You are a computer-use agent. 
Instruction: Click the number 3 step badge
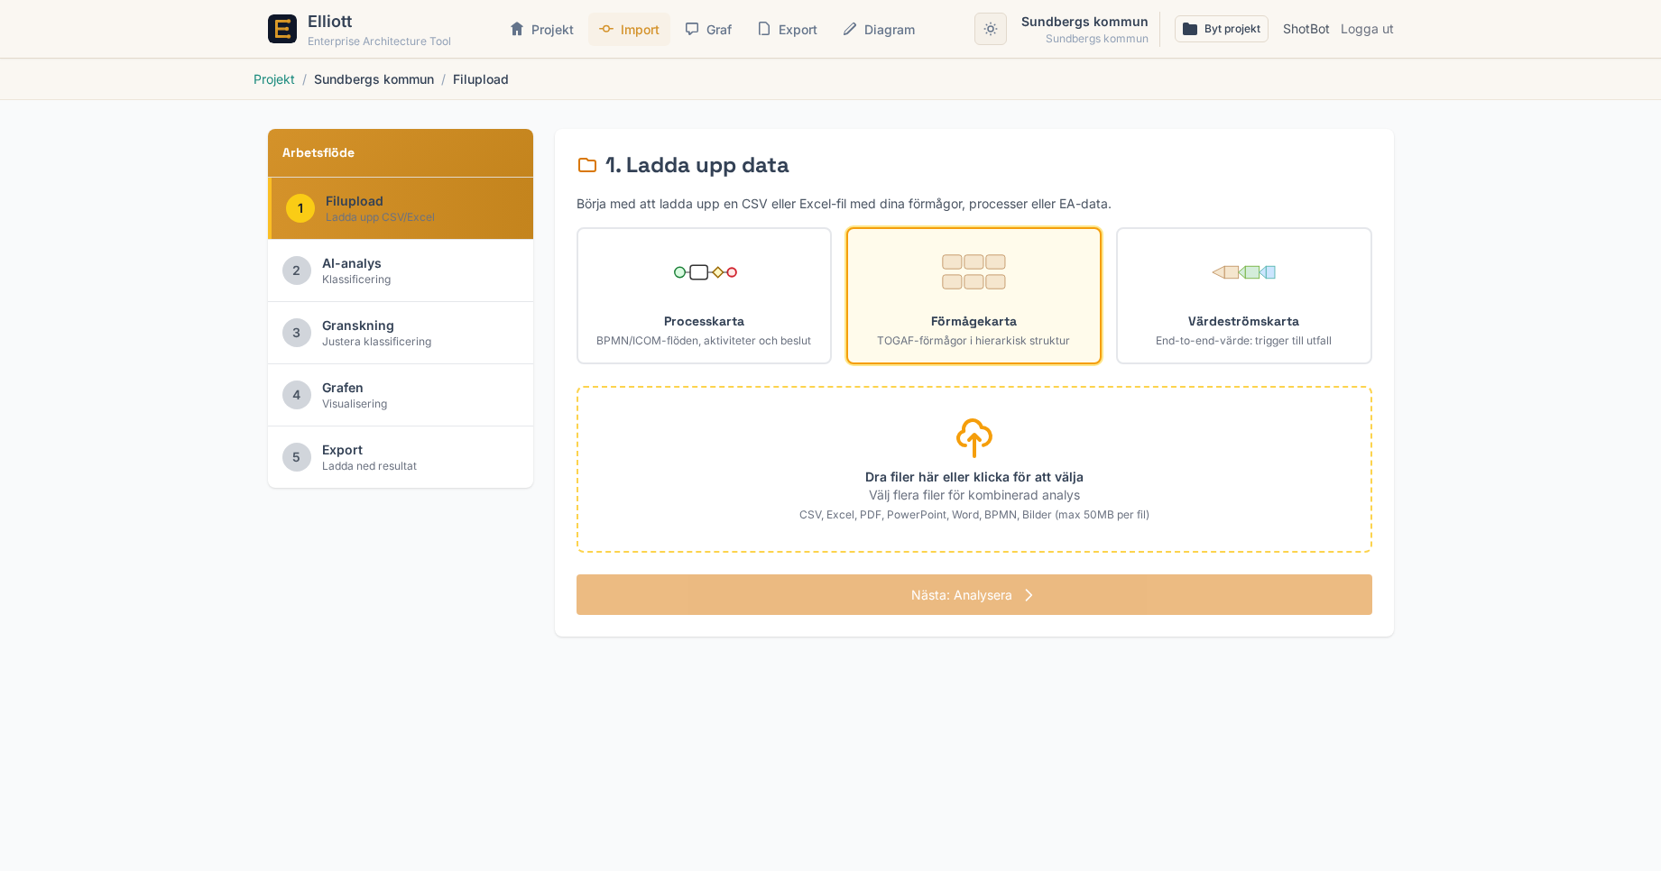[x=297, y=333]
